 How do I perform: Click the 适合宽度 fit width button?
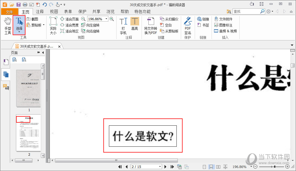pos(69,25)
